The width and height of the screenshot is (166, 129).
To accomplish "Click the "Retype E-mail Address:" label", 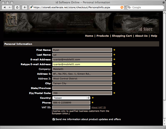I will [x=36, y=64].
